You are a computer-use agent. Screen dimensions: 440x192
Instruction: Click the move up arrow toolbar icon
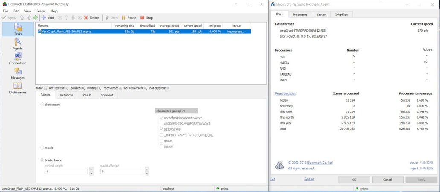click(67, 17)
